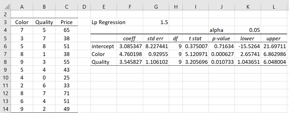Select the Price column heading cell
Screen dimensions: 289x113
coord(66,22)
